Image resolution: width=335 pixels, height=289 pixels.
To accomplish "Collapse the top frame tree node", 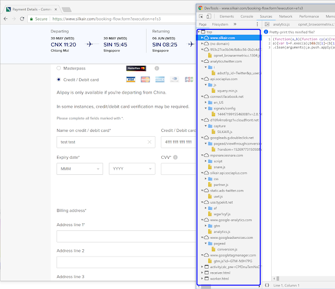I will coord(199,32).
